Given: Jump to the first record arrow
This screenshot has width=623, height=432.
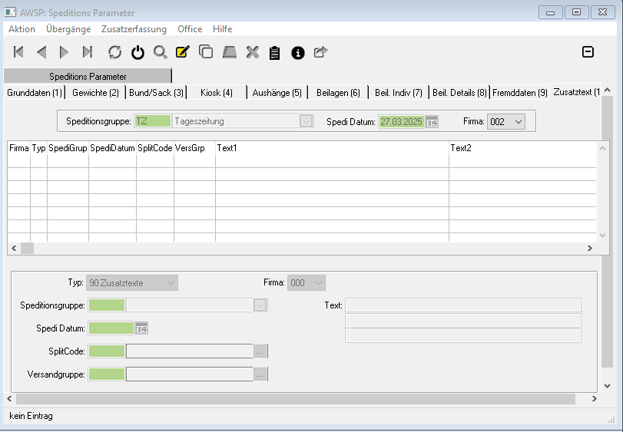Looking at the screenshot, I should pos(19,52).
